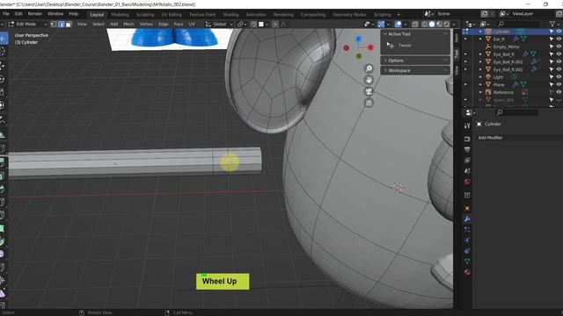Open View Layer properties tab
563x316 pixels.
(467, 160)
